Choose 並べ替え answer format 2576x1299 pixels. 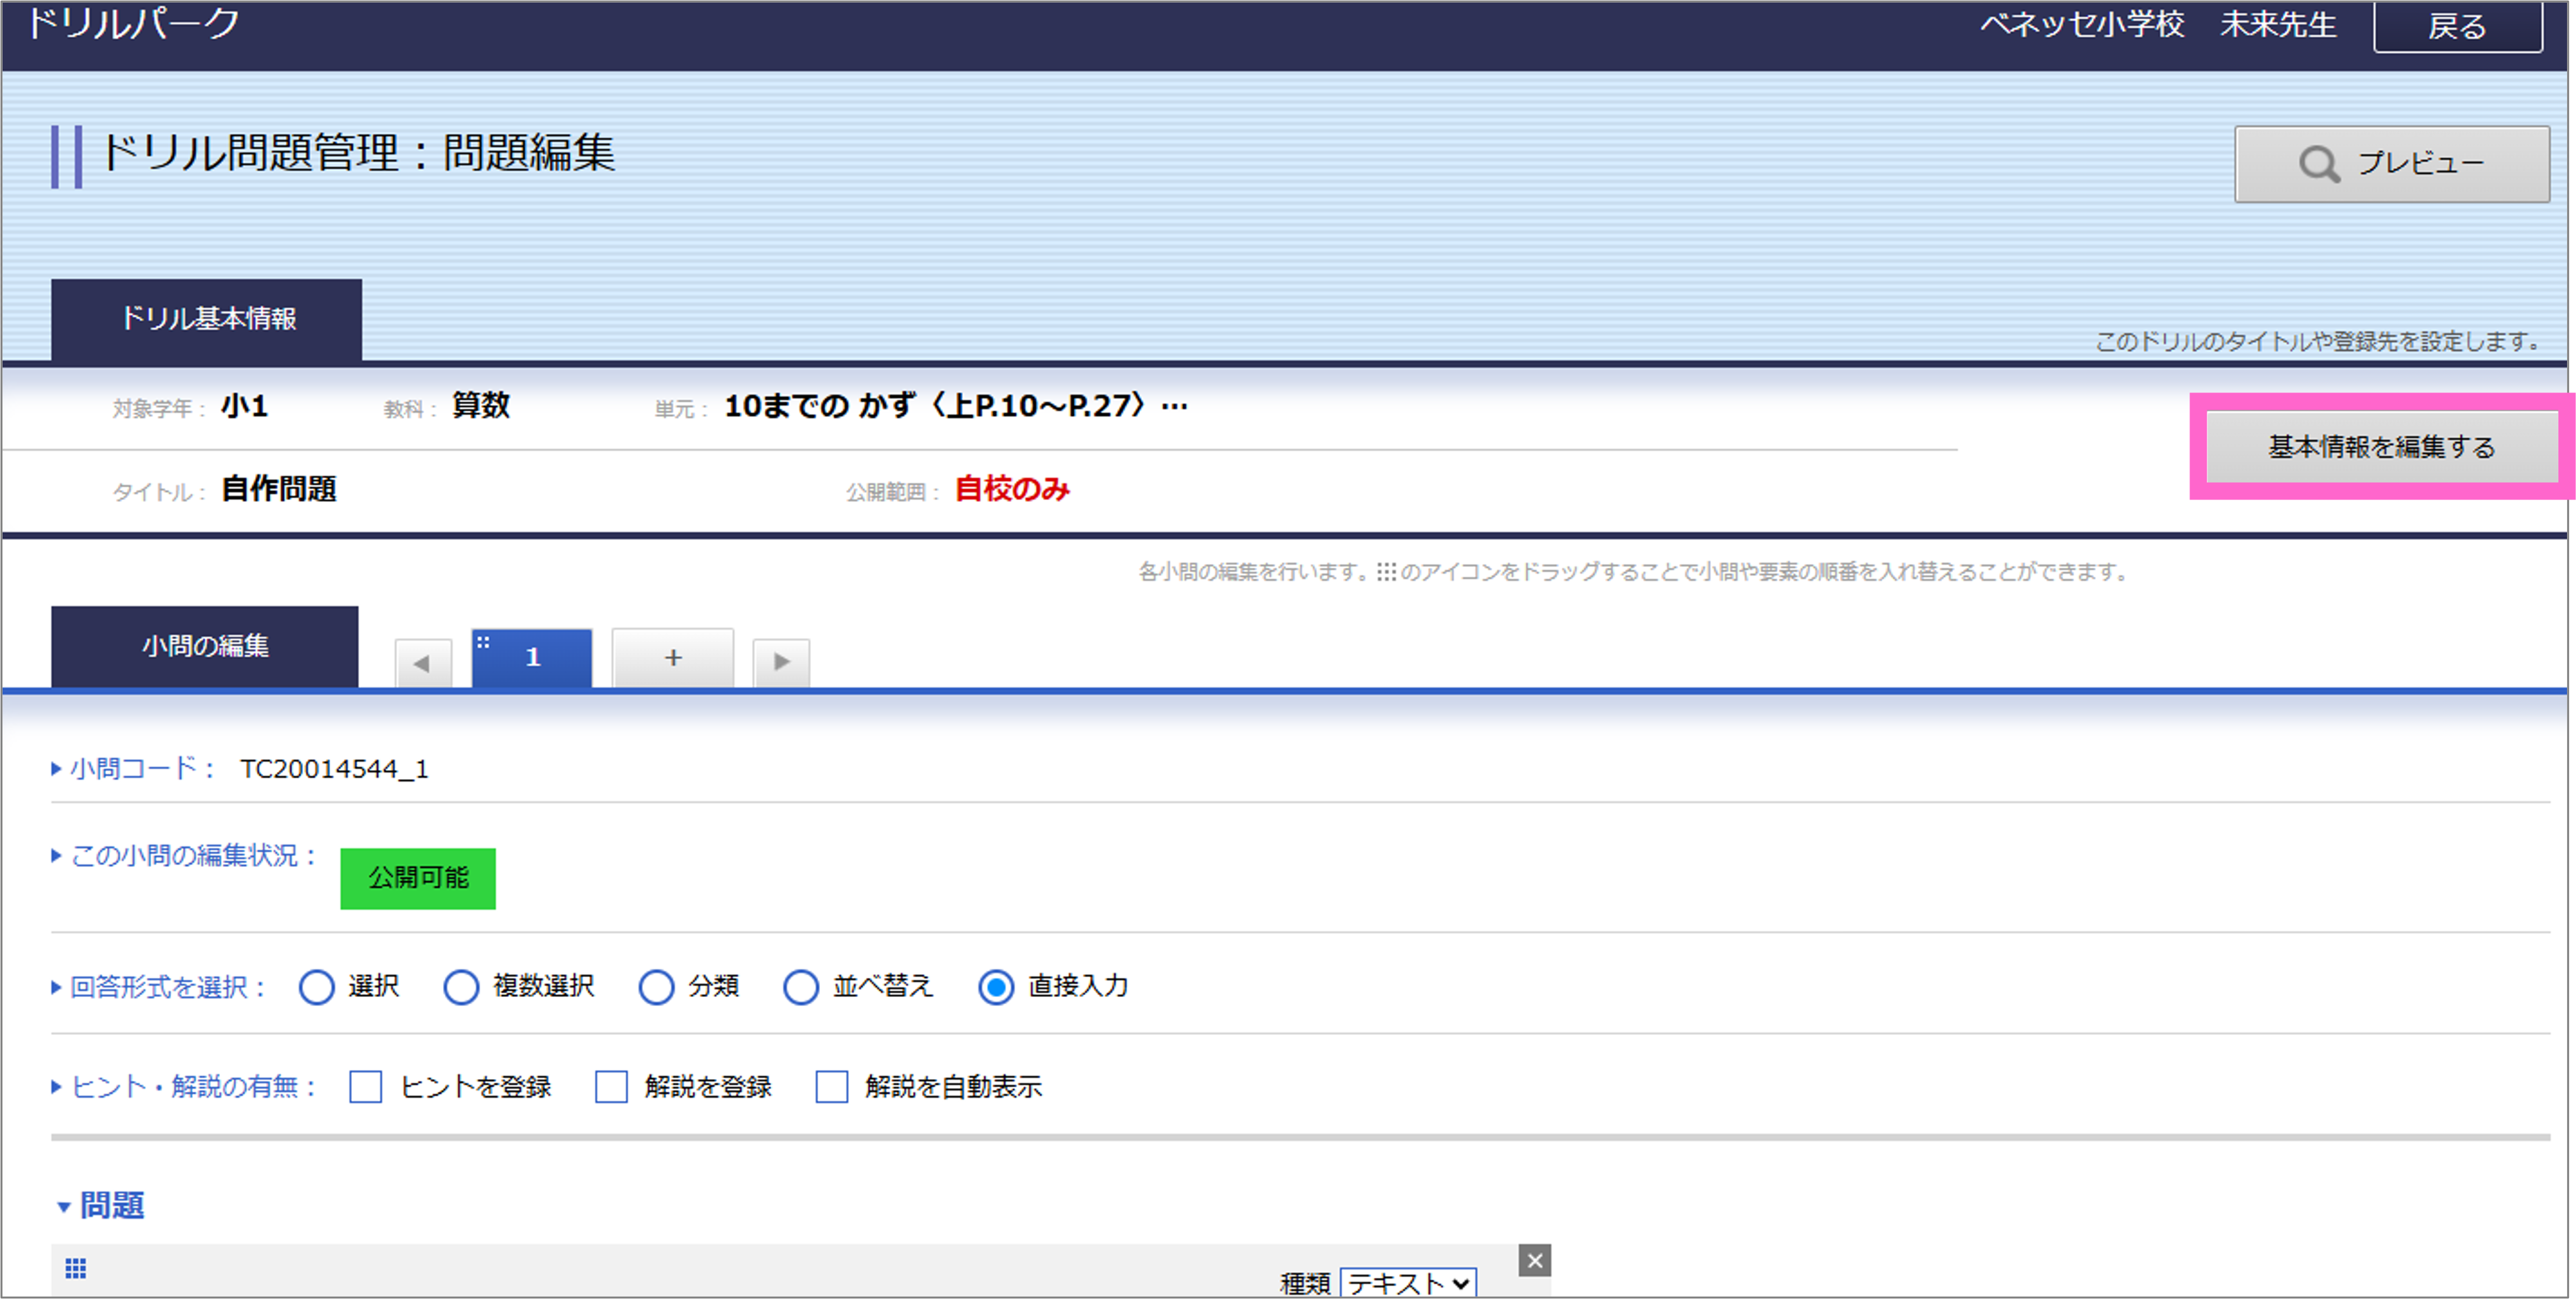(x=801, y=987)
